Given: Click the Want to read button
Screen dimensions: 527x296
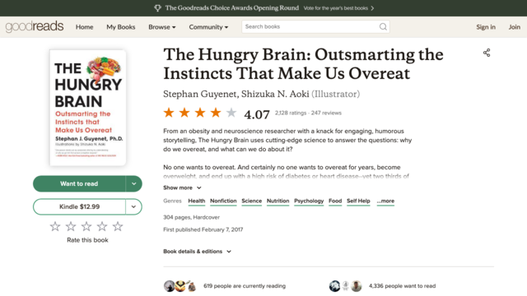Looking at the screenshot, I should coord(79,184).
